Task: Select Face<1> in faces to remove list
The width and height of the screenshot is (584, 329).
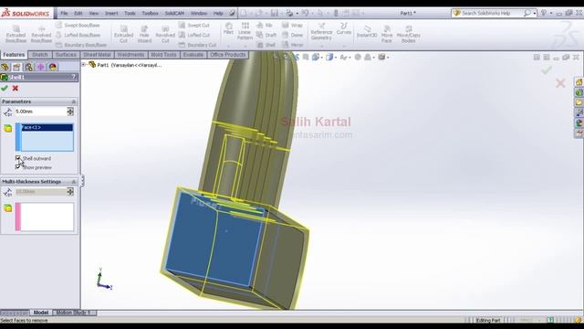Action: (47, 128)
